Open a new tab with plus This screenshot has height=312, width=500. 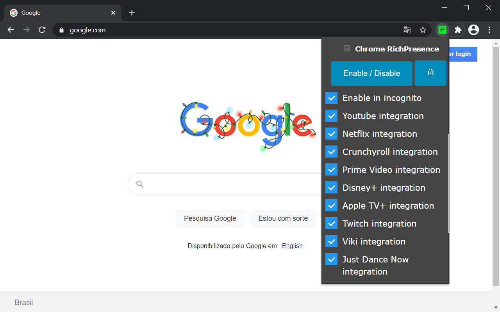(132, 13)
